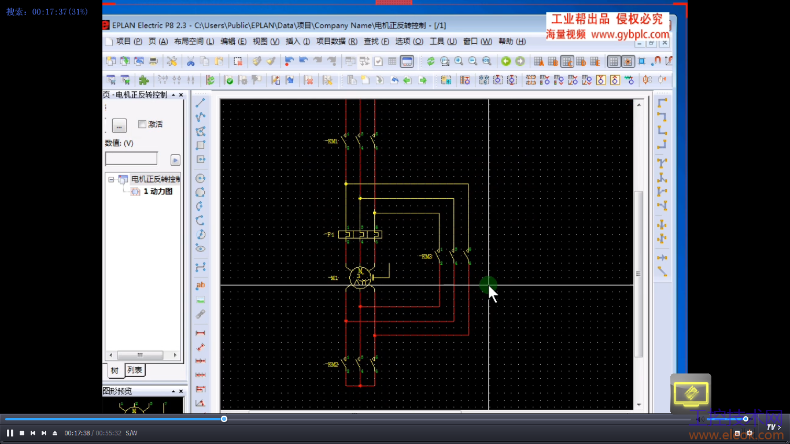Click the Zoom In magnifier icon
This screenshot has width=790, height=444.
(x=459, y=61)
